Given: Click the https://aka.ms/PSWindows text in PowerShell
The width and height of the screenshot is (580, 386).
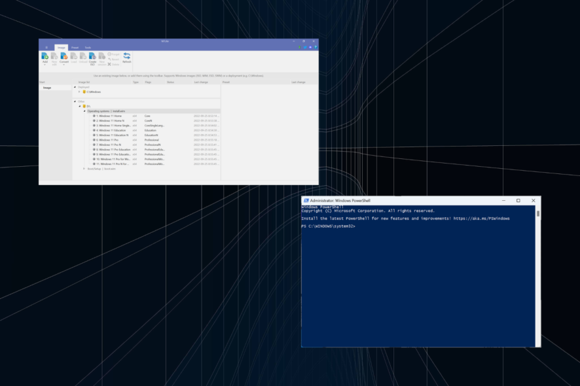Looking at the screenshot, I should [481, 219].
